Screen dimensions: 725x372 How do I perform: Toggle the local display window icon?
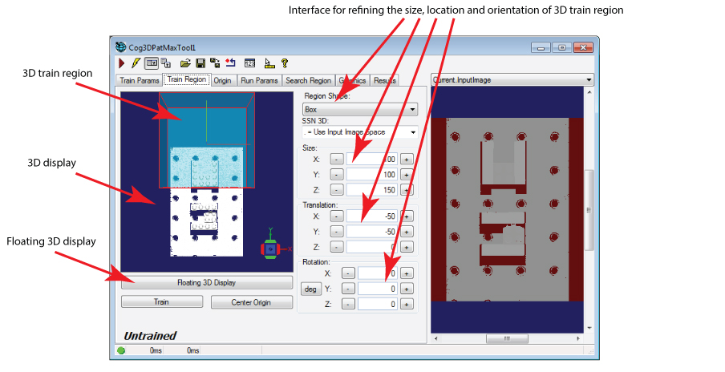click(151, 63)
